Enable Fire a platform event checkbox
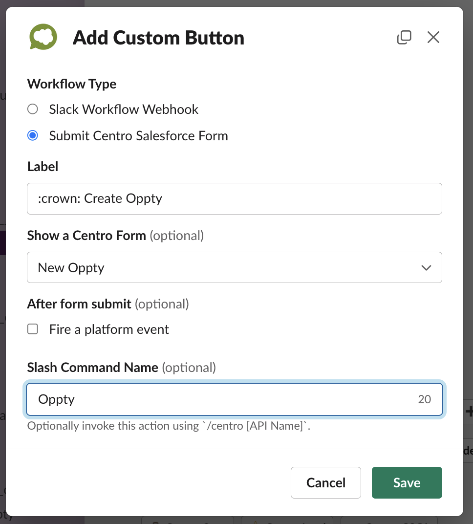The width and height of the screenshot is (473, 524). tap(33, 329)
